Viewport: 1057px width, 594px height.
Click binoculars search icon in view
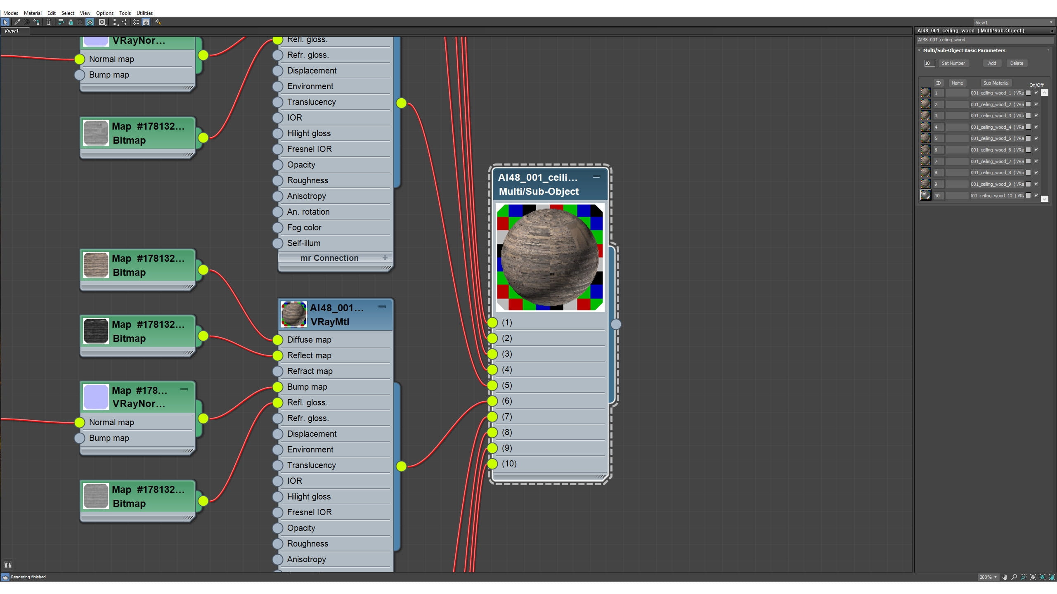pos(7,565)
